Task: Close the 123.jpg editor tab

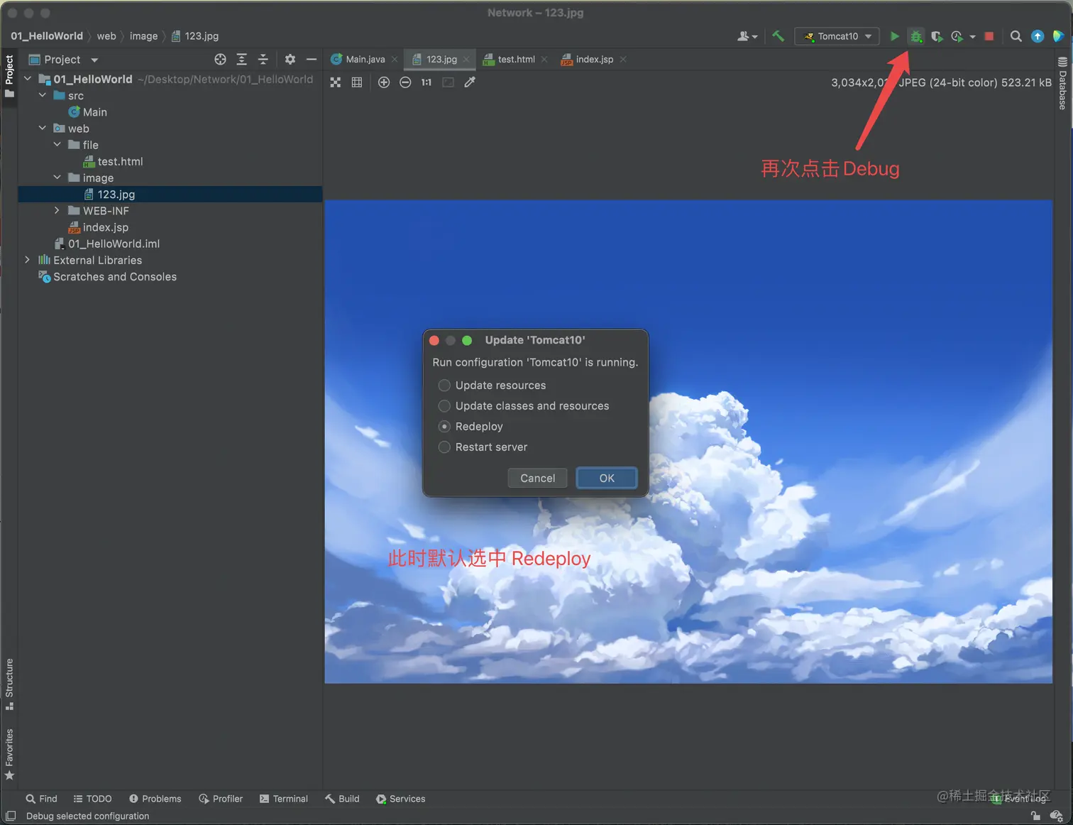Action: pos(466,60)
